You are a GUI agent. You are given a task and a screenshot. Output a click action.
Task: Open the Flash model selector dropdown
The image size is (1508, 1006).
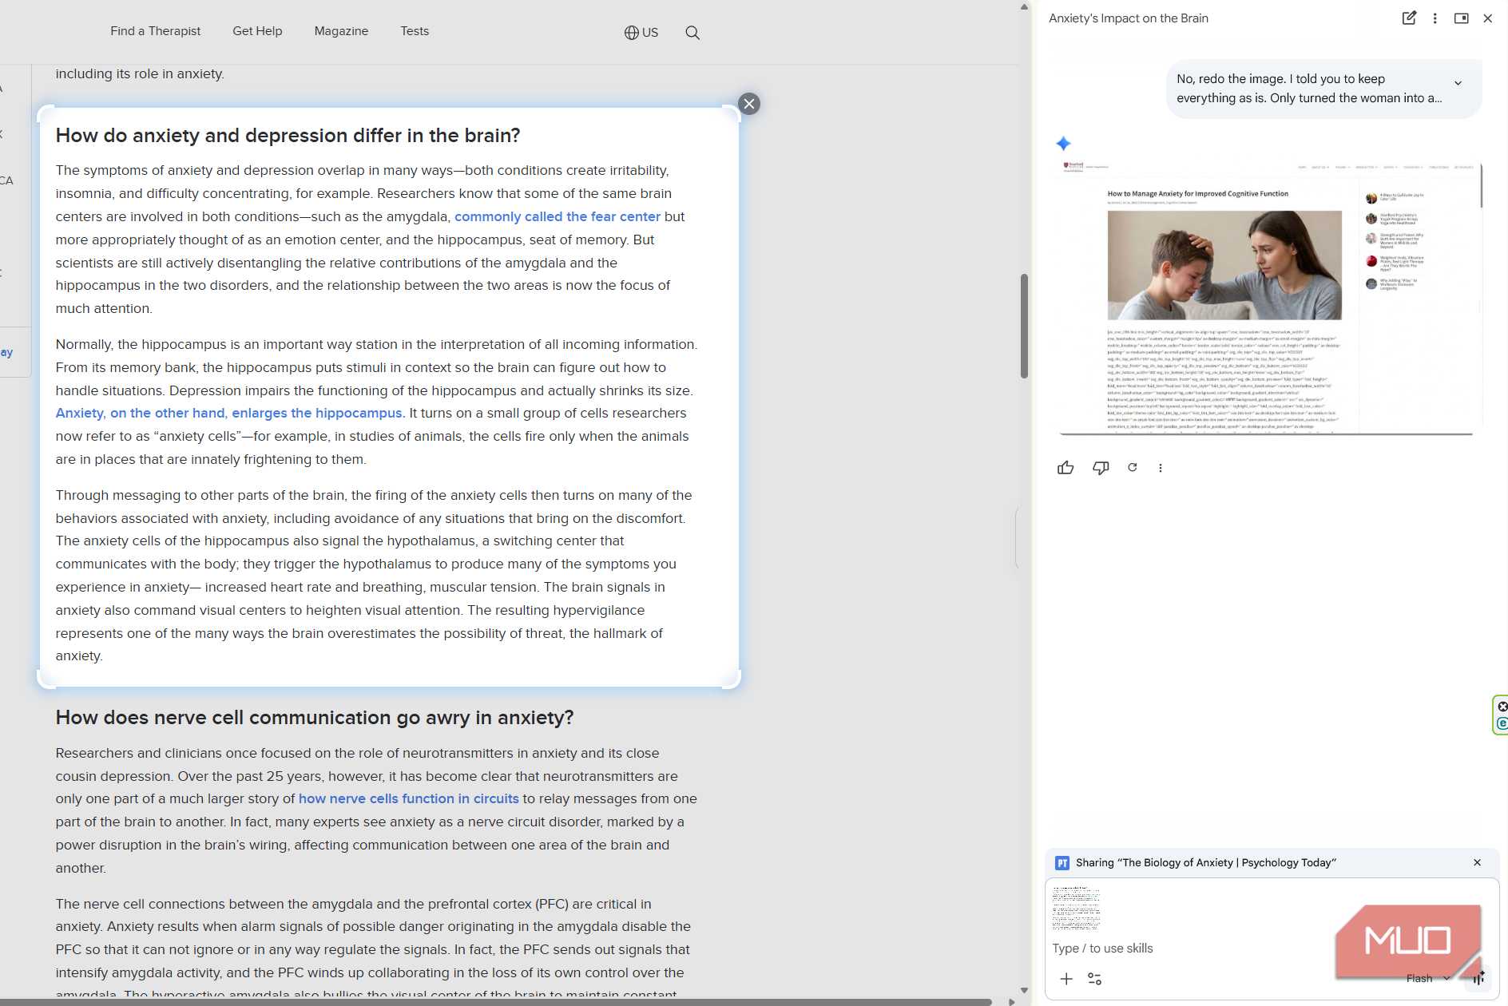point(1427,978)
